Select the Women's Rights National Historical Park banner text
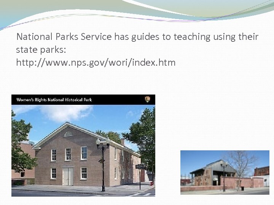Image resolution: width=274 pixels, height=205 pixels. click(54, 100)
